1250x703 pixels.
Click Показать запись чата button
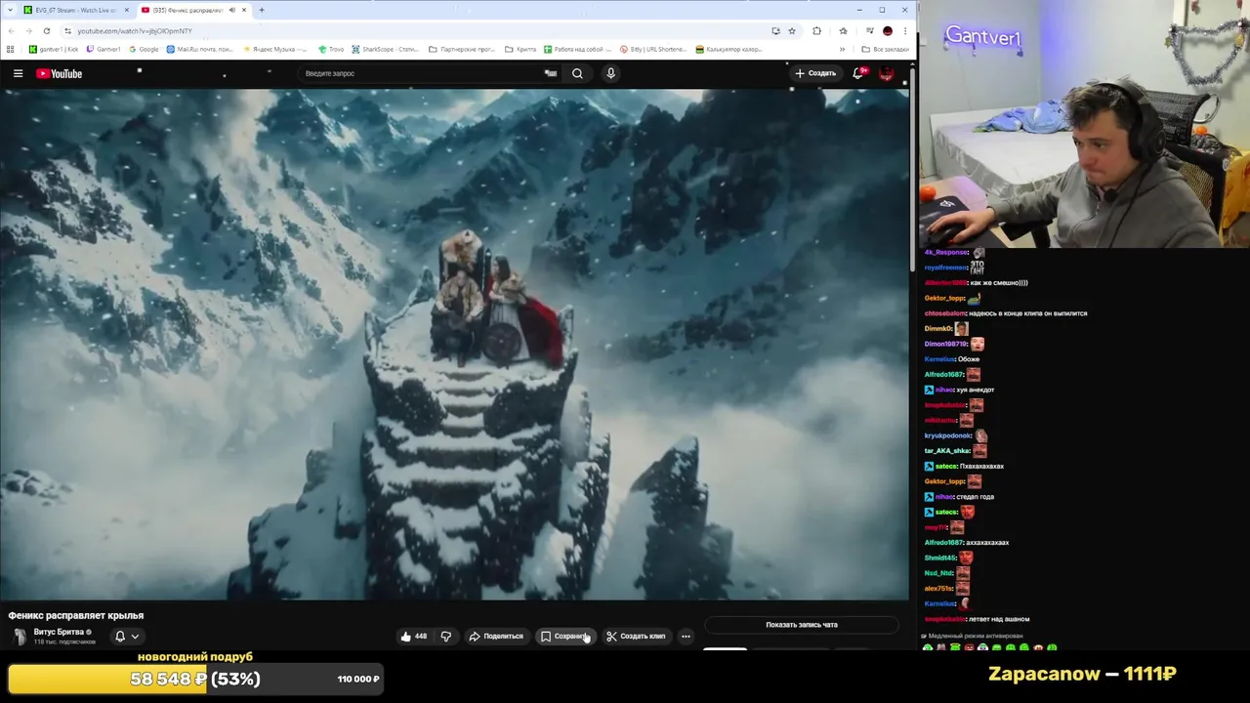click(802, 625)
